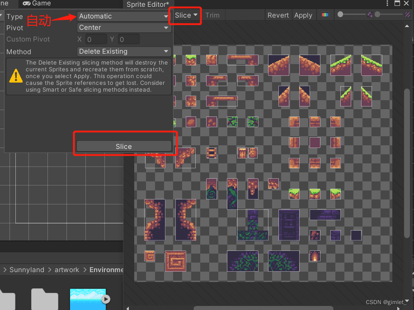The image size is (414, 310).
Task: Click the artwork breadcrumb folder
Action: pyautogui.click(x=67, y=270)
